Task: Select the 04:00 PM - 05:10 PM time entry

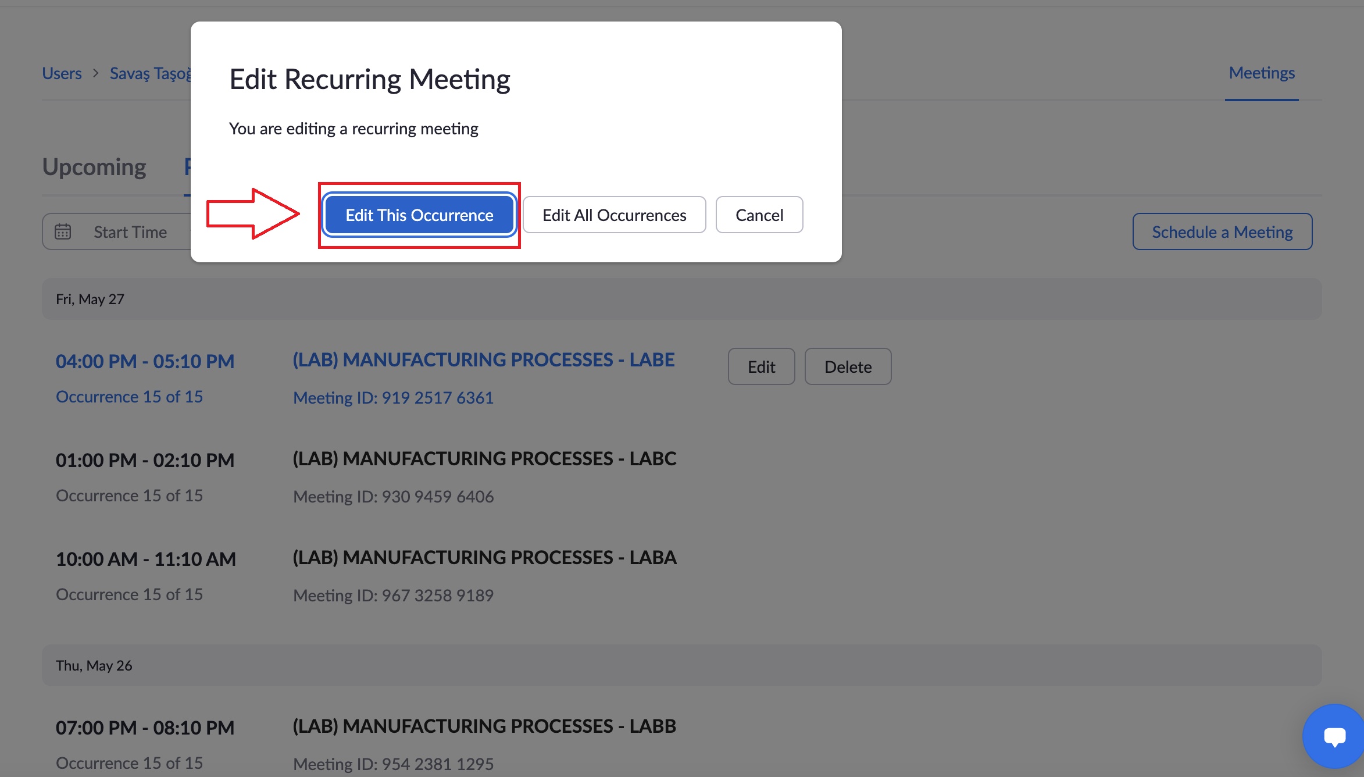Action: click(x=145, y=361)
